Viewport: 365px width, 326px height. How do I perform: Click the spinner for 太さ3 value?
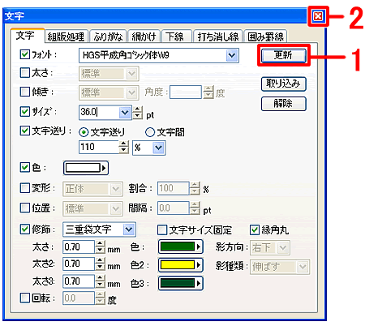100,281
